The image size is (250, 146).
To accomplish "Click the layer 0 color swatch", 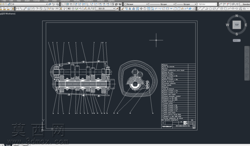I will [x=11, y=4].
